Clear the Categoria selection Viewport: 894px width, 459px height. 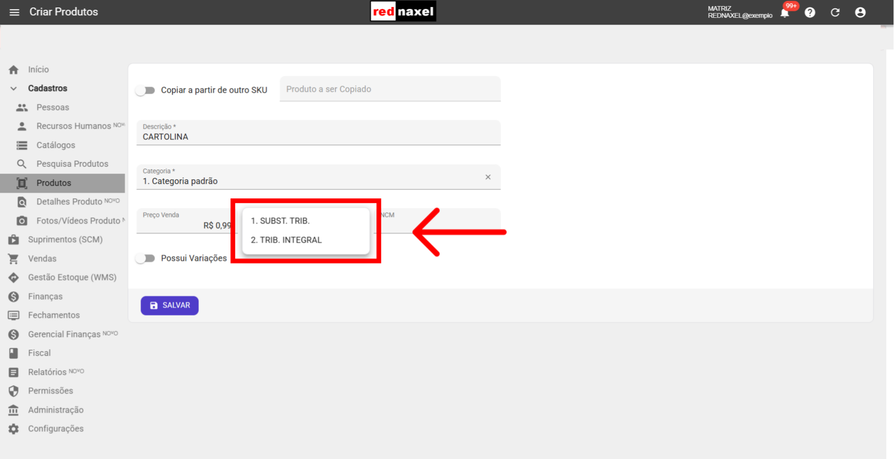point(488,177)
